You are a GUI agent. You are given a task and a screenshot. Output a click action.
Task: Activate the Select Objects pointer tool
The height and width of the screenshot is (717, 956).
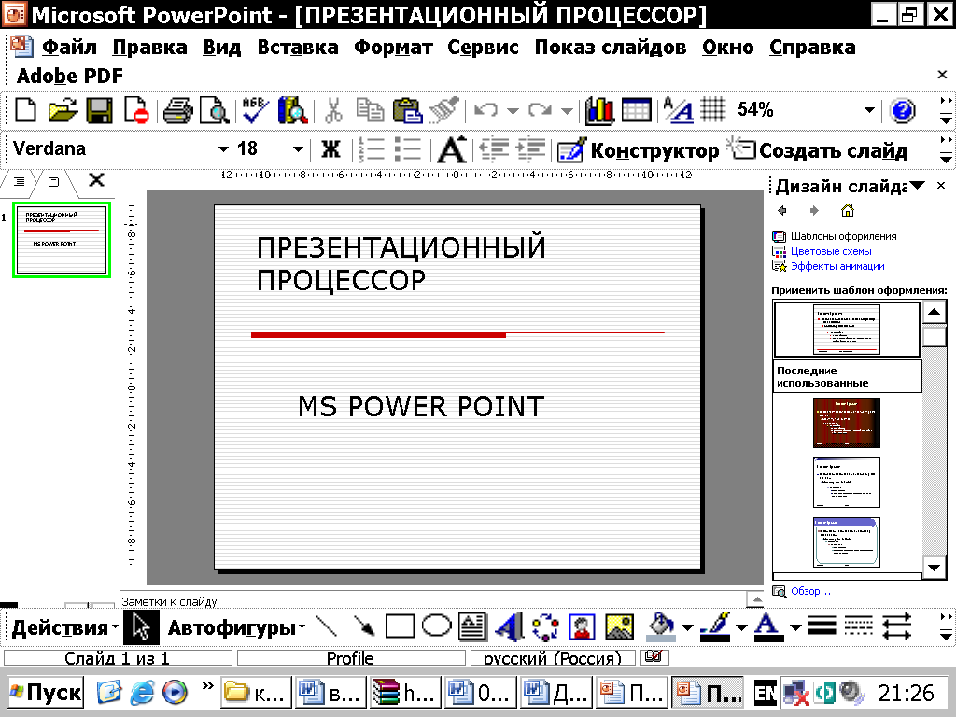[x=141, y=626]
